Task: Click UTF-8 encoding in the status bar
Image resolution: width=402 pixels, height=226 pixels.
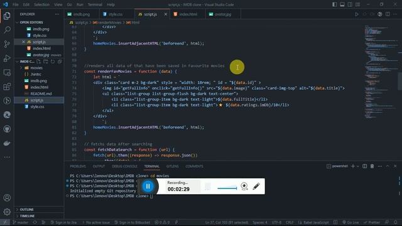Action: [x=276, y=222]
